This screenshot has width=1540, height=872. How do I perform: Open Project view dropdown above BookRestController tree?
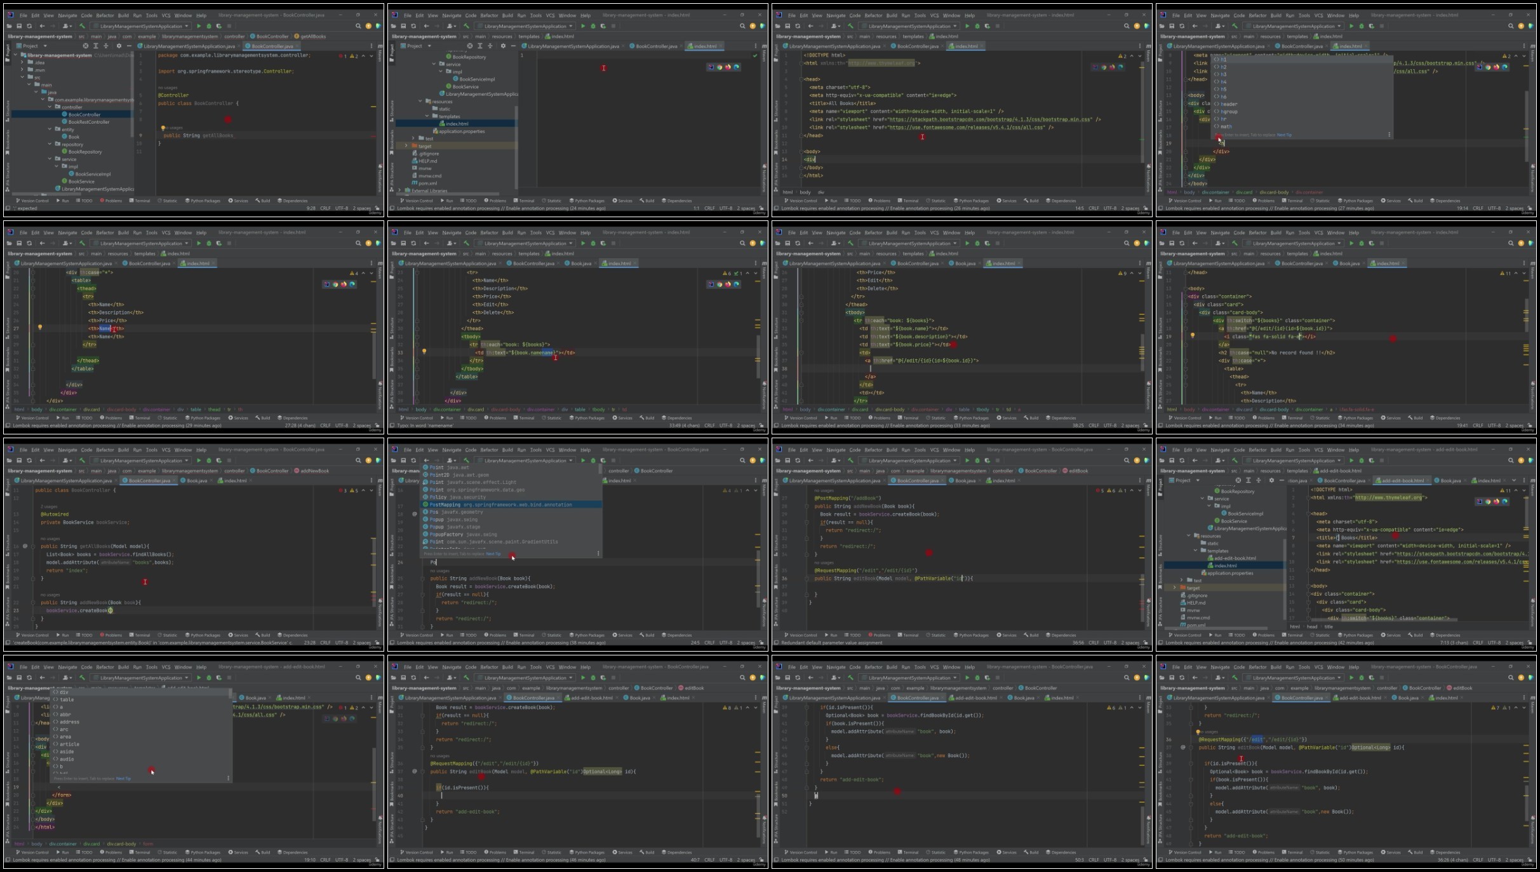click(31, 46)
